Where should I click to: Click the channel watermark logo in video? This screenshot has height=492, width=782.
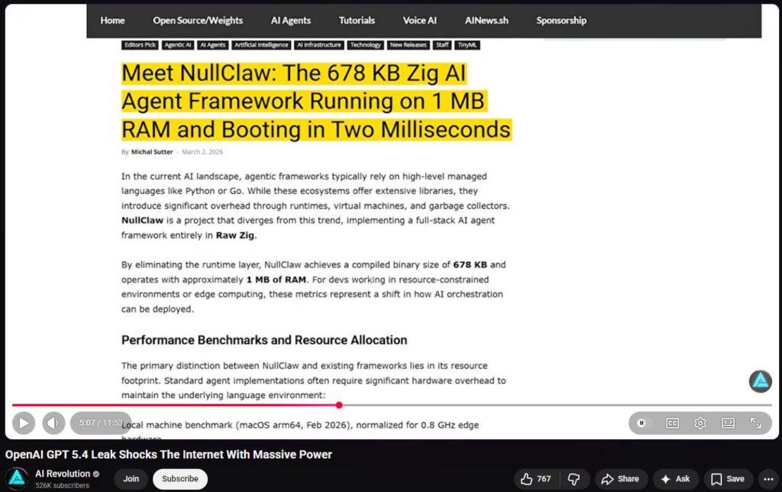click(760, 381)
